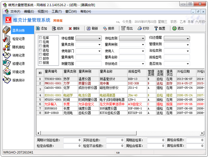Viewport: 208px width, 157px height.
Task: Open the 视图(V) menu
Action: (x=43, y=11)
